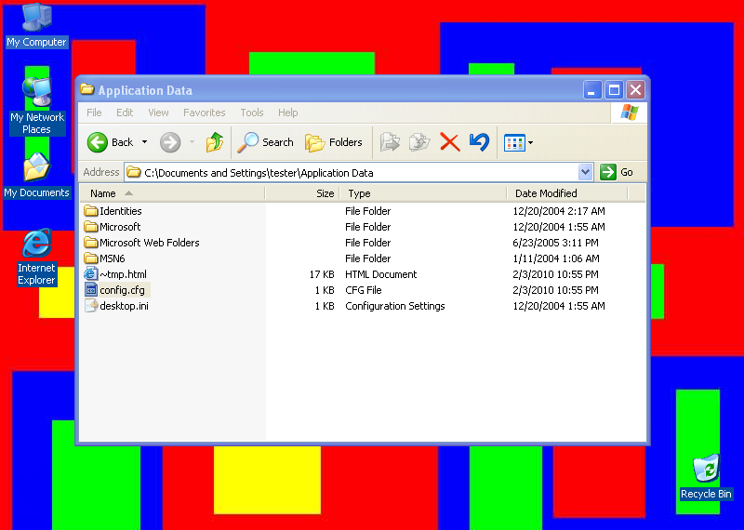Click the '6/23/2005 3:11 PM' date cell
Viewport: 744px width, 530px height.
555,243
